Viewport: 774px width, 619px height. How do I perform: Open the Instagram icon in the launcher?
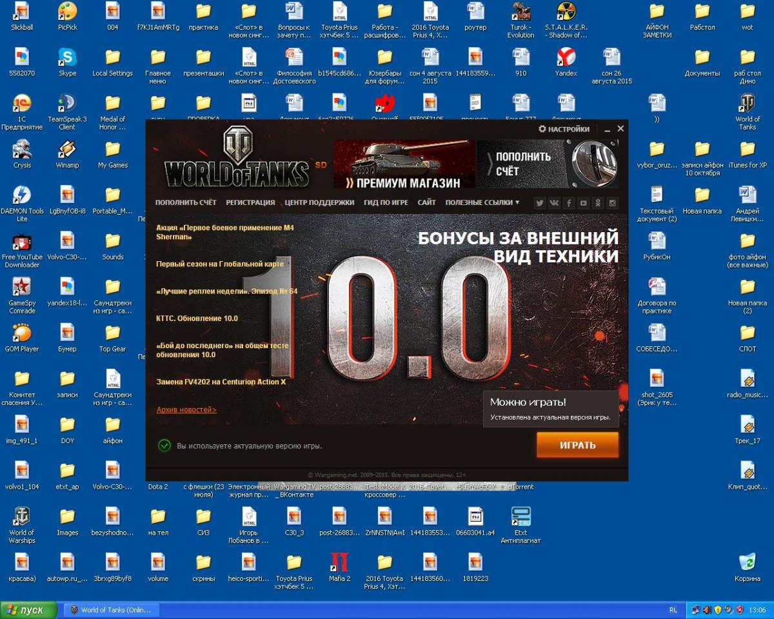612,202
